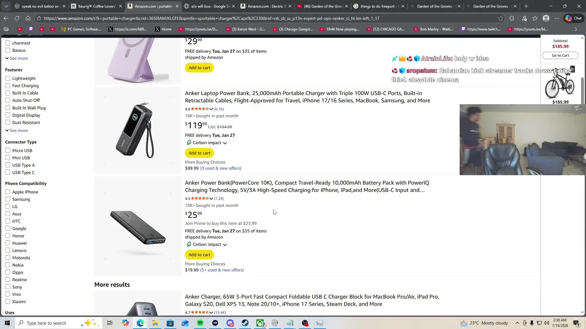Add the $119.99 Anker Laptop Power Bank to cart
The image size is (586, 329).
199,153
